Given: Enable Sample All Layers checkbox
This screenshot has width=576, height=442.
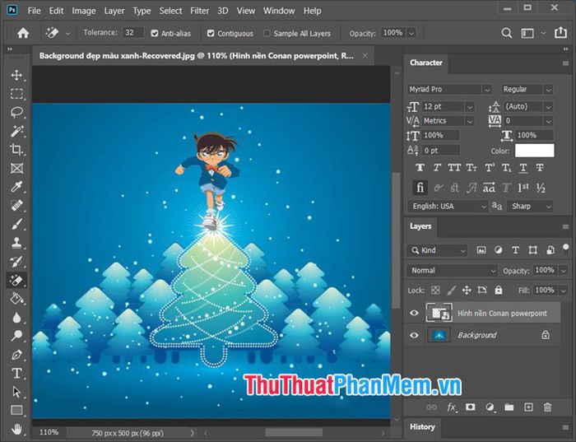Looking at the screenshot, I should [x=267, y=34].
